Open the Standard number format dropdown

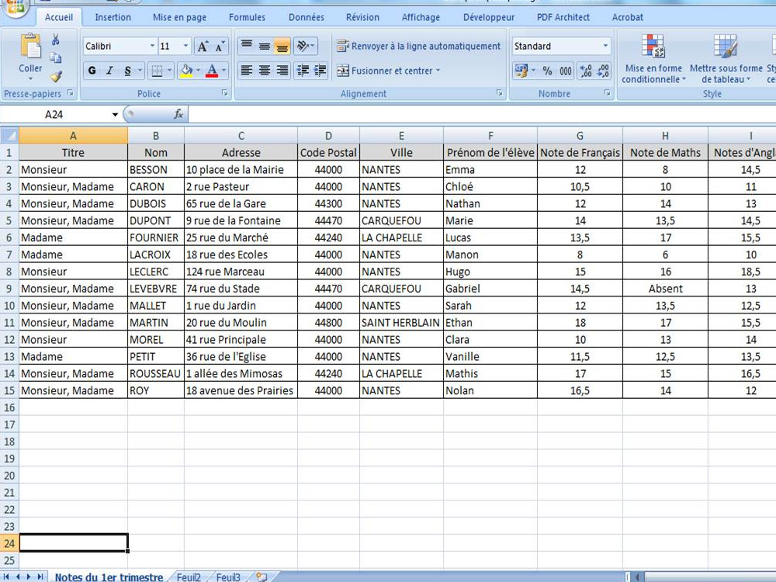pos(605,46)
